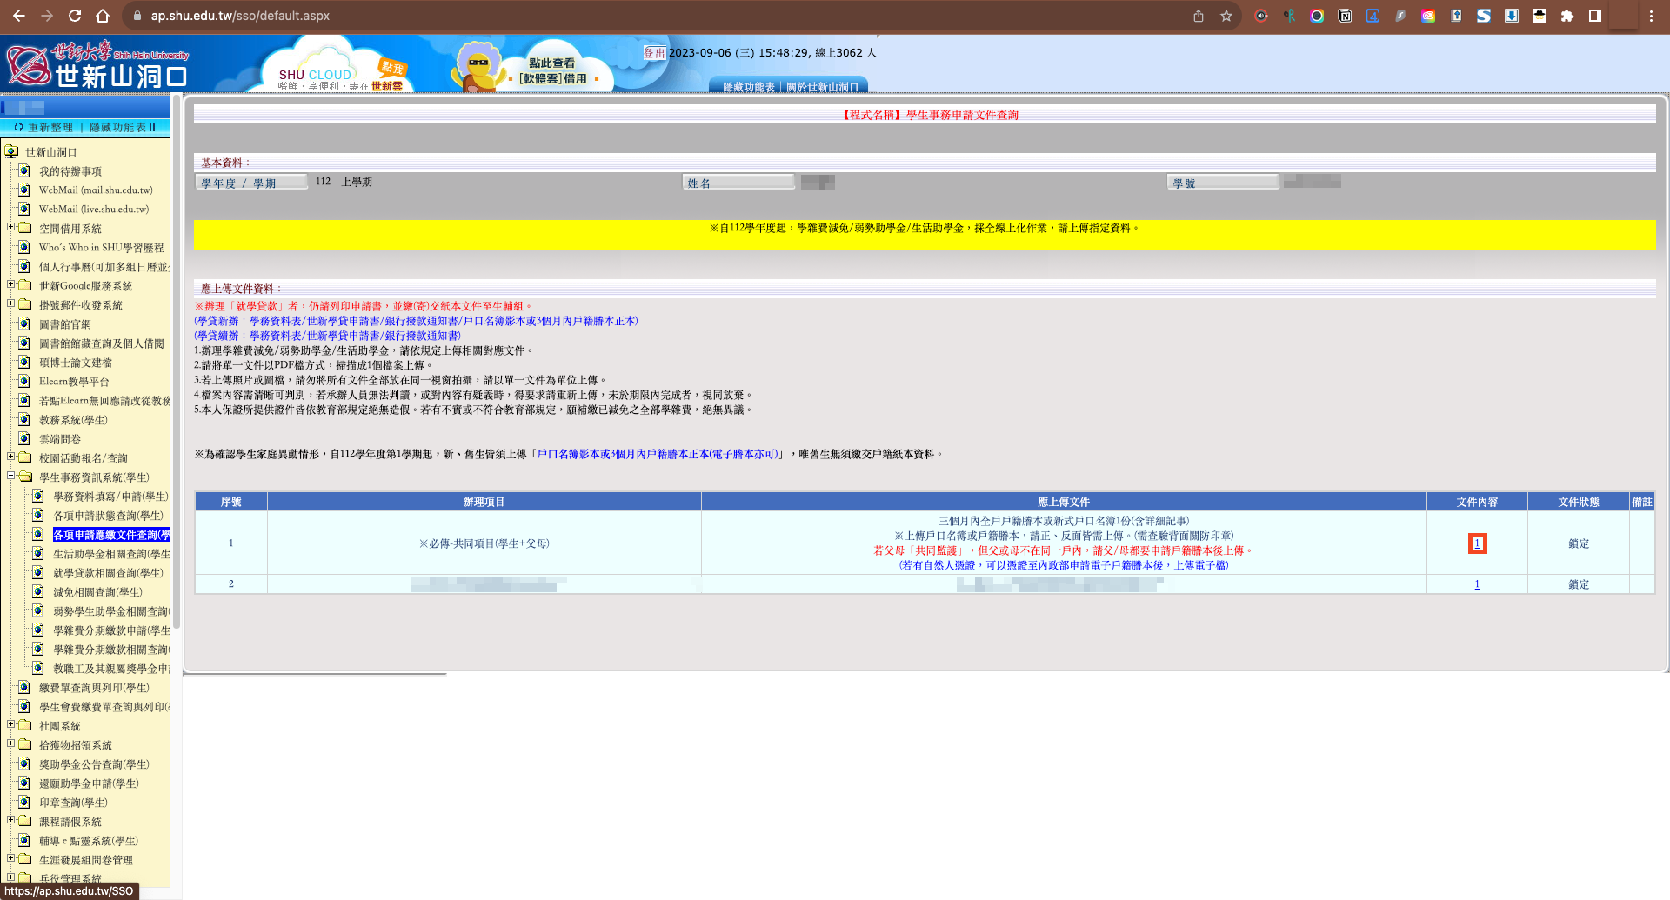Open the 關於世新山洞口 header tab
This screenshot has width=1670, height=900.
(x=822, y=87)
